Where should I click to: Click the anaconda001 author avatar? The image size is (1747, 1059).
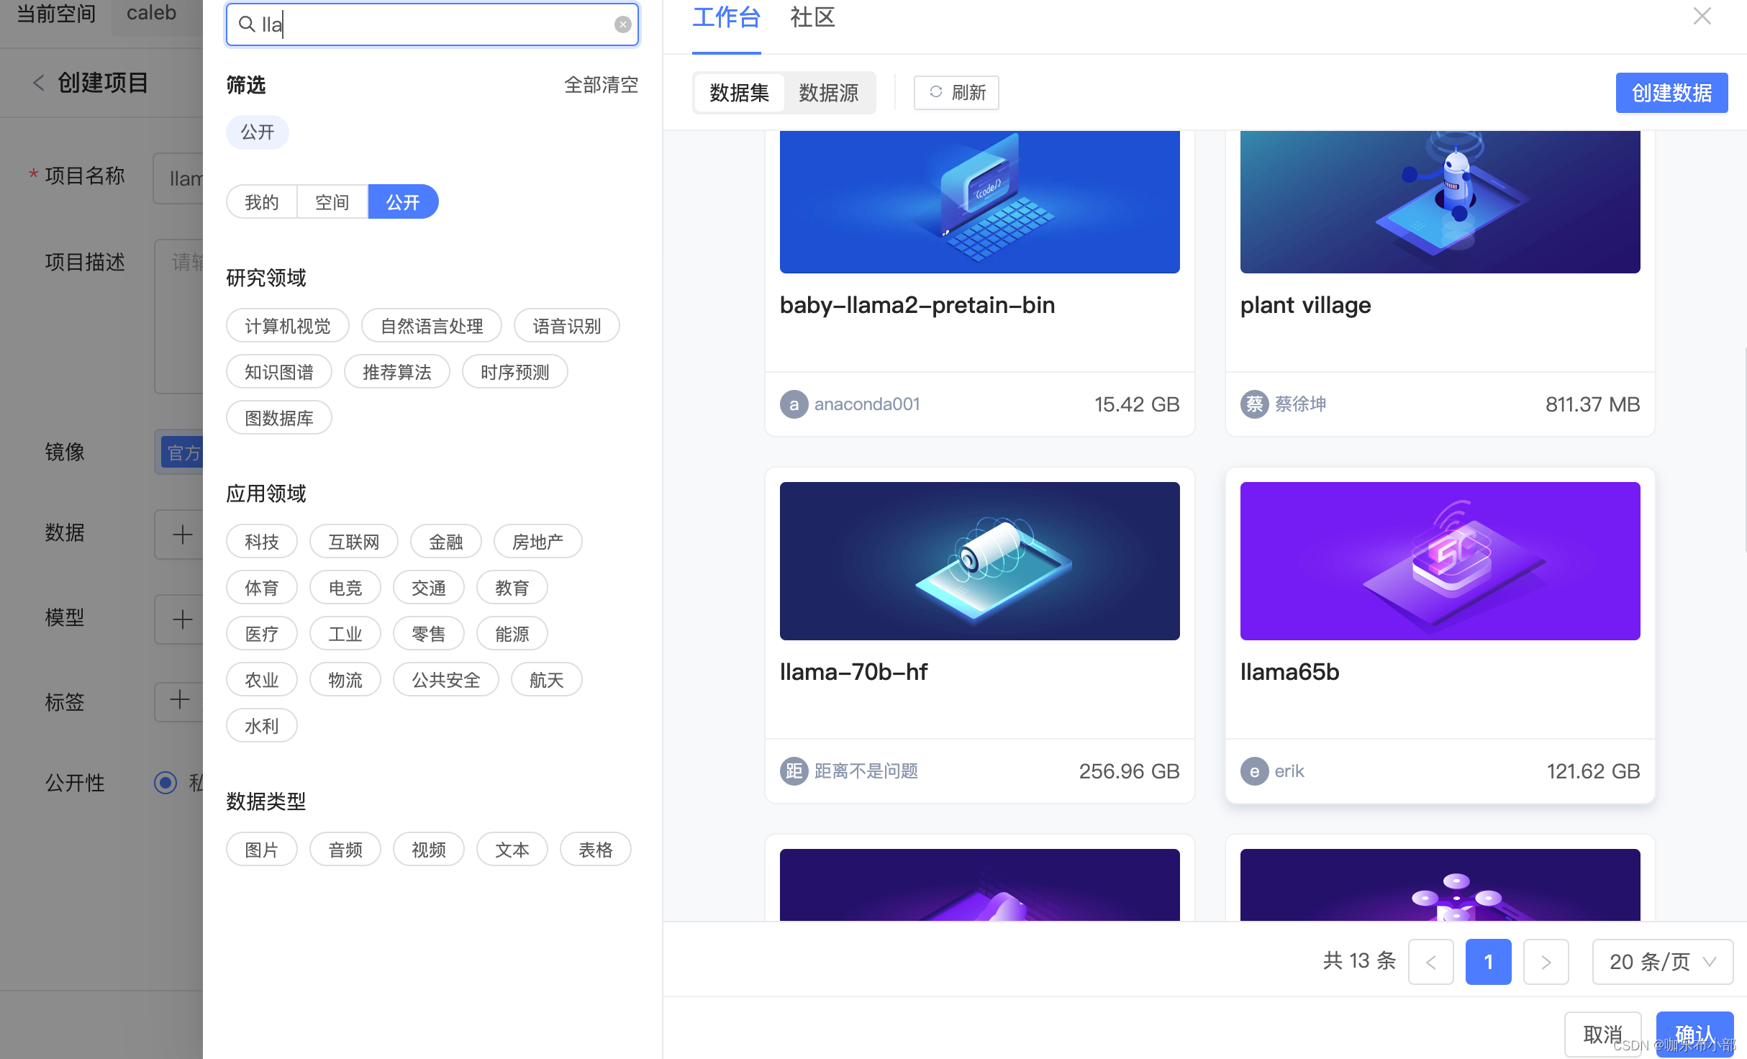pos(794,404)
